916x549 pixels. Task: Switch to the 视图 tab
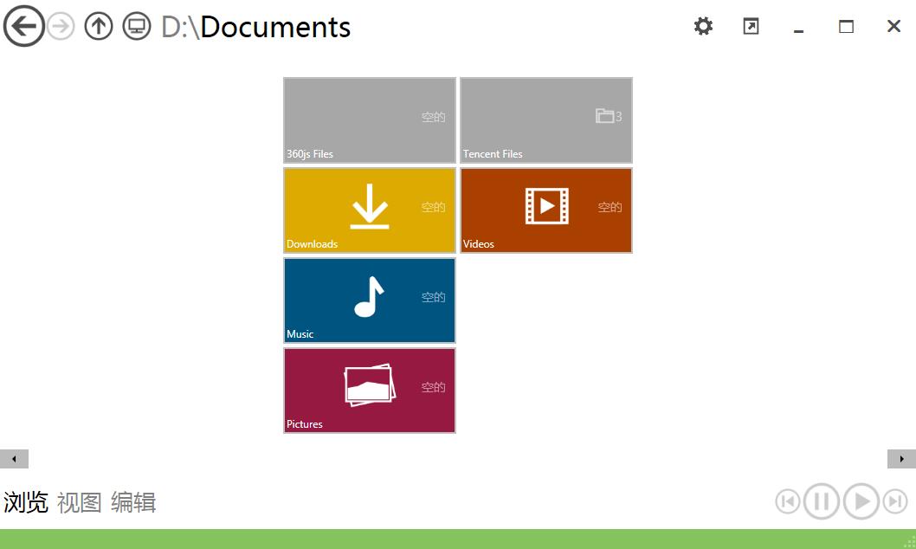(80, 502)
